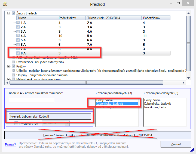
Task: Check the box for class 6.A
Action: coord(18,44)
